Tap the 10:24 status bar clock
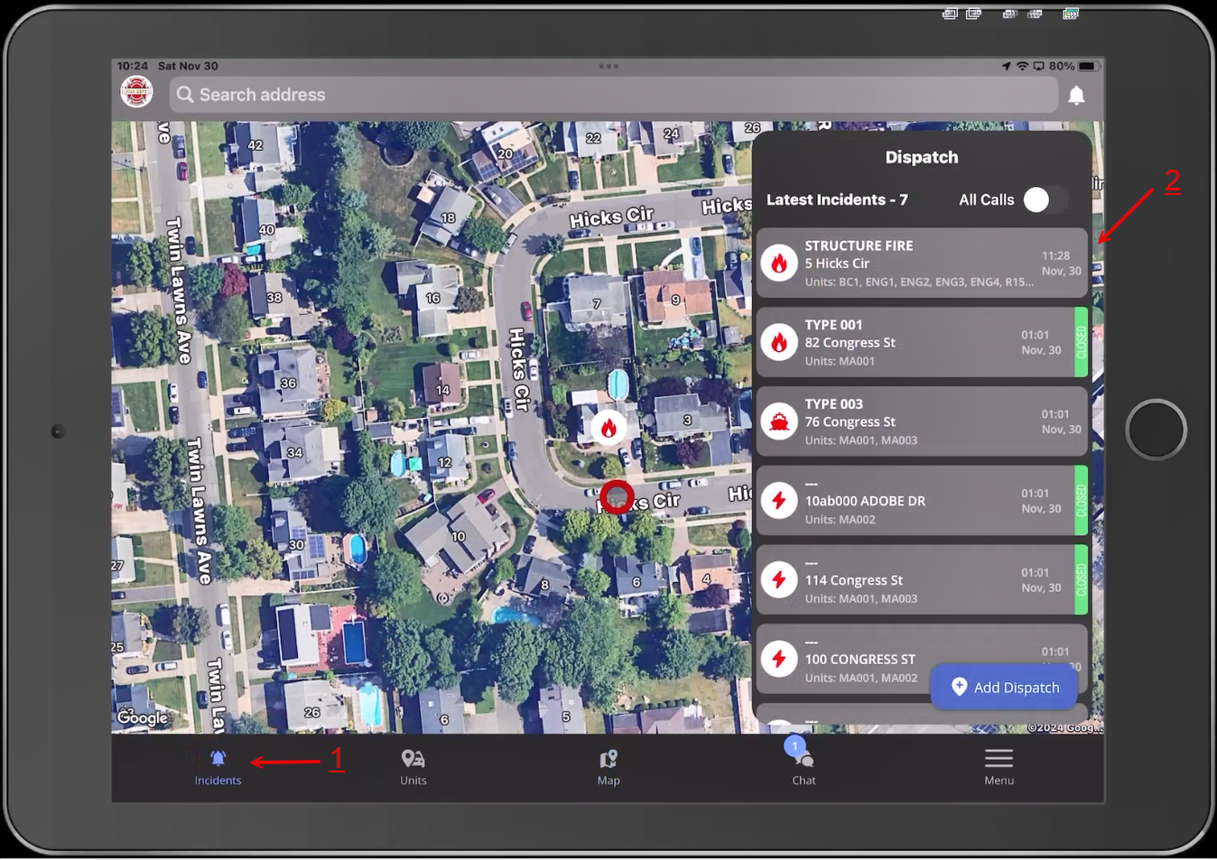This screenshot has height=860, width=1217. (x=132, y=66)
